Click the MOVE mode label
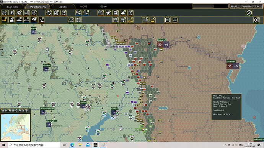This screenshot has width=264, height=148. coord(83,6)
